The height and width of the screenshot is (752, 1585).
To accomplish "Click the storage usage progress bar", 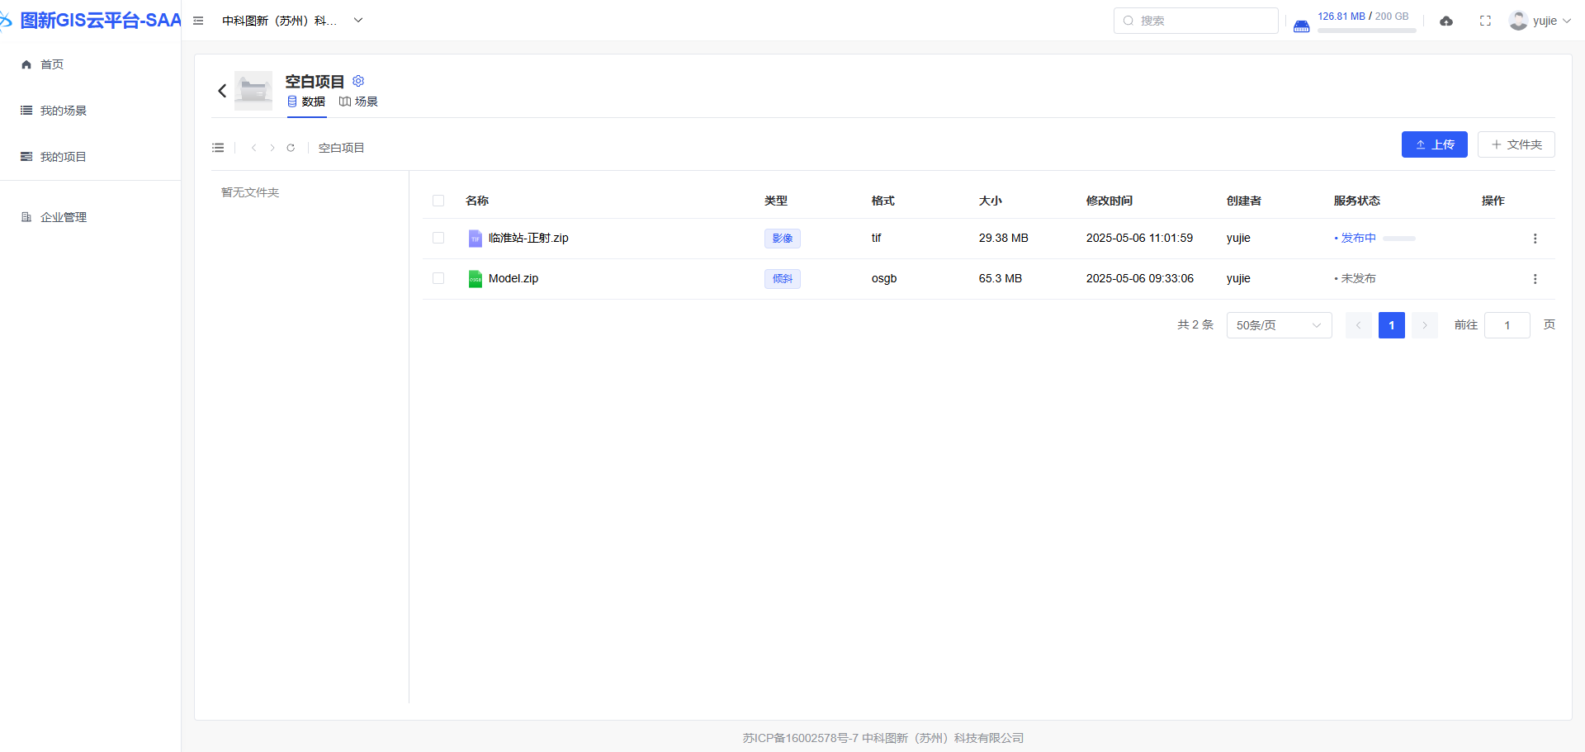I will point(1366,31).
